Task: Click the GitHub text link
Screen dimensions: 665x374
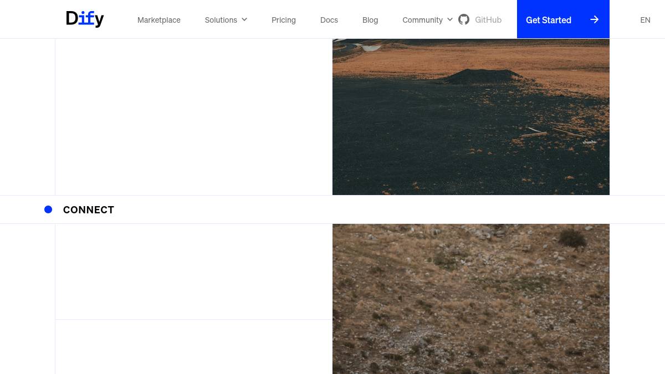Action: (x=488, y=20)
